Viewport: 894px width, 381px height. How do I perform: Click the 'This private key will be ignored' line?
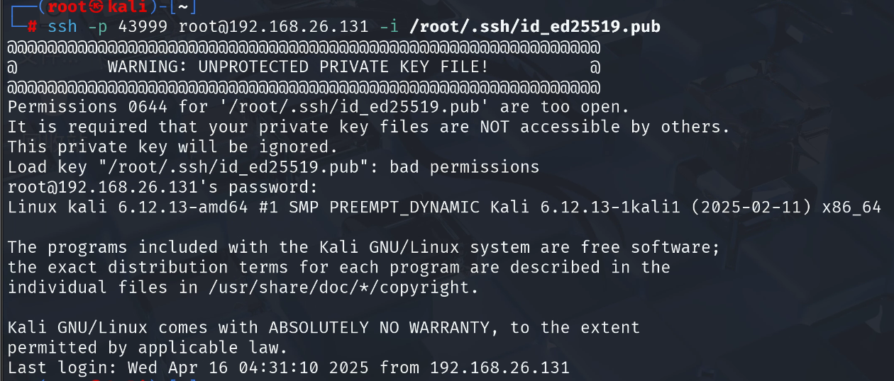point(173,147)
